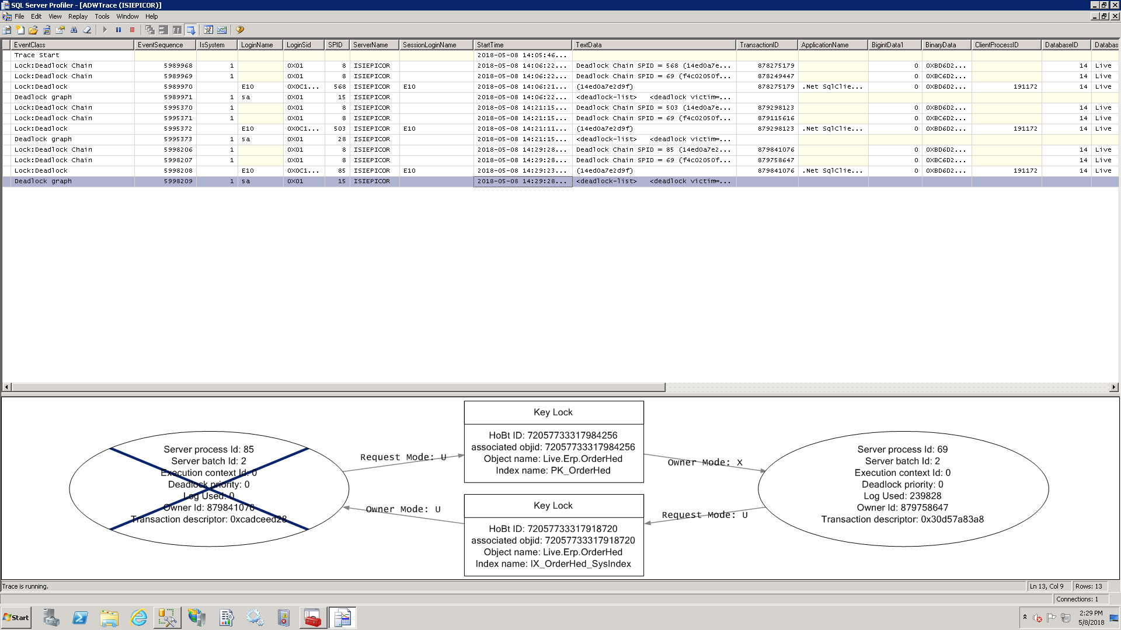Screen dimensions: 1121x630
Task: Click the grid horizontal scrollbar right arrow
Action: [x=1113, y=387]
